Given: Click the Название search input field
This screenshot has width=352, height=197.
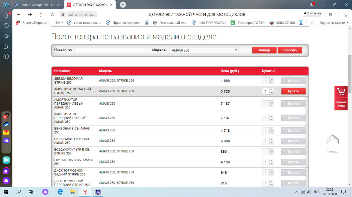Looking at the screenshot, I should tap(111, 50).
